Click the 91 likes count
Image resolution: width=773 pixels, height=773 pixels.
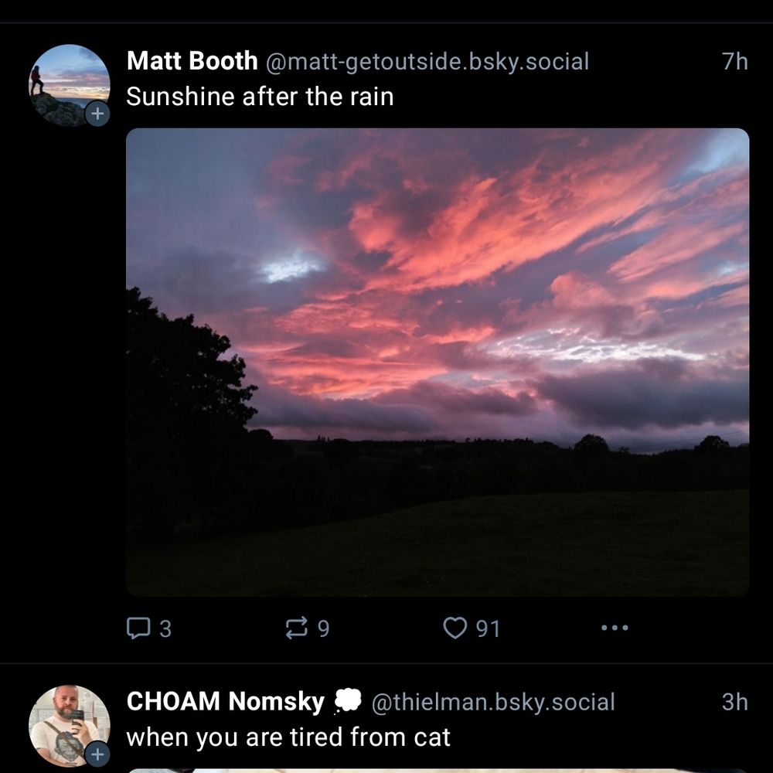coord(488,628)
